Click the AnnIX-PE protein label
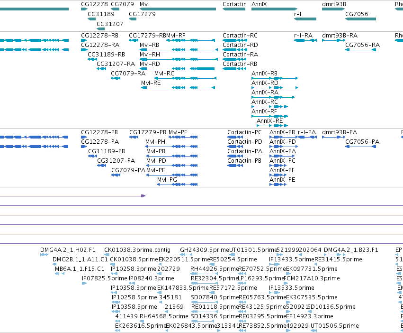Image resolution: width=403 pixels, height=333 pixels. tap(282, 179)
